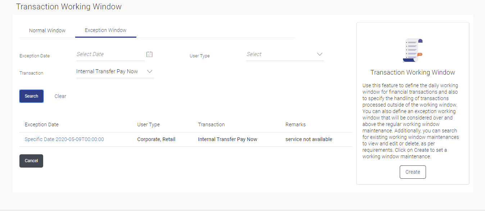The height and width of the screenshot is (211, 485).
Task: Focus the Select Date input field
Action: tap(110, 54)
